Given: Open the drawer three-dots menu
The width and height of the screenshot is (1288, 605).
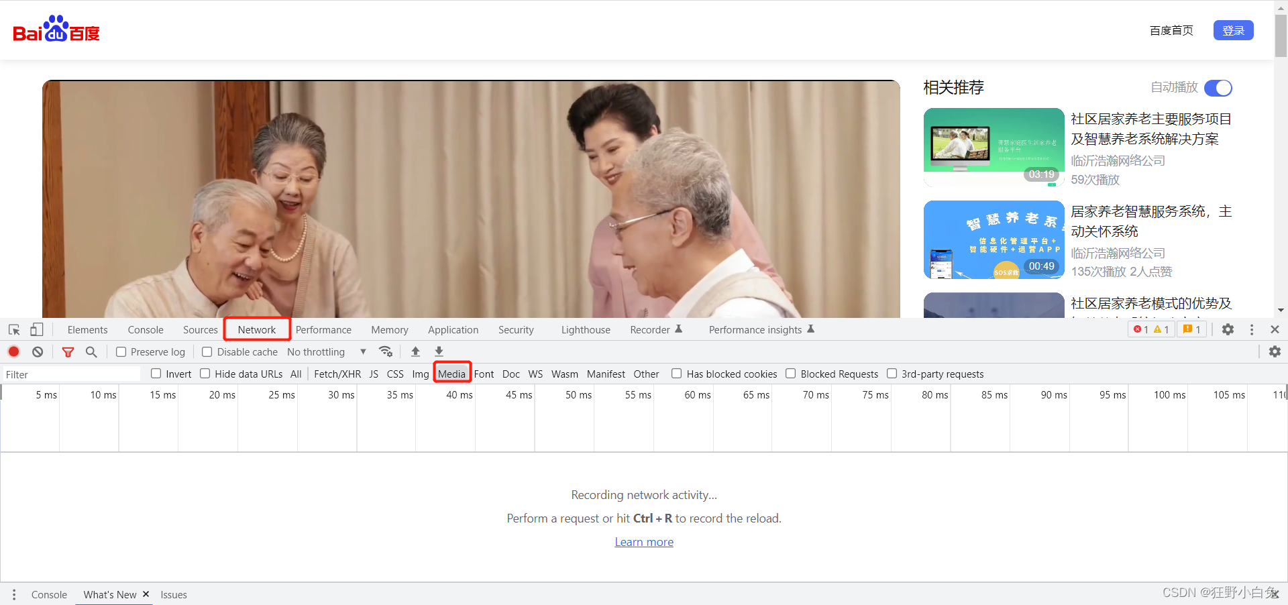Looking at the screenshot, I should pos(14,594).
